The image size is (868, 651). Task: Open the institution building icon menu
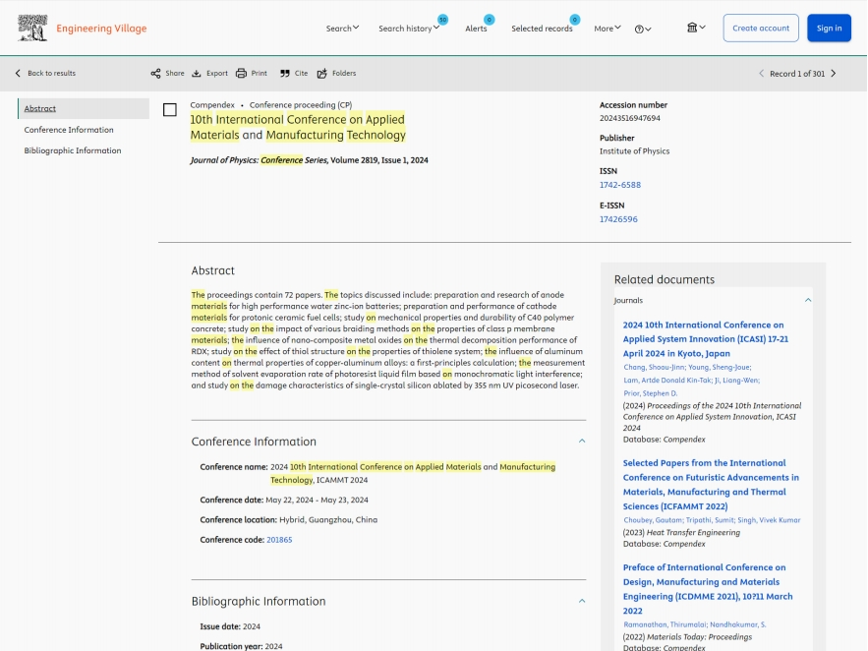(x=696, y=28)
